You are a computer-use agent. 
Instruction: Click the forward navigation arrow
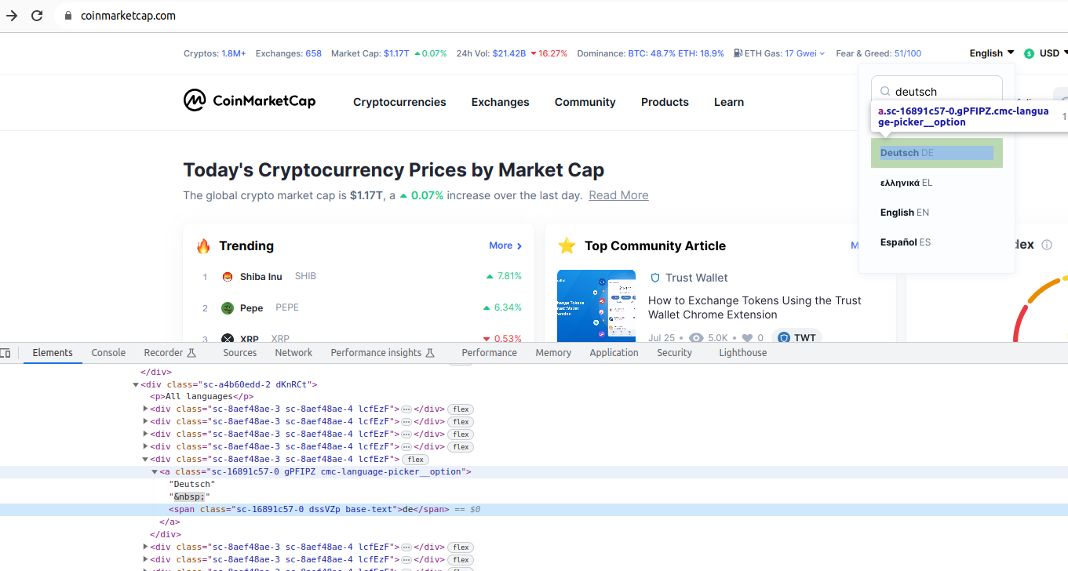[12, 16]
